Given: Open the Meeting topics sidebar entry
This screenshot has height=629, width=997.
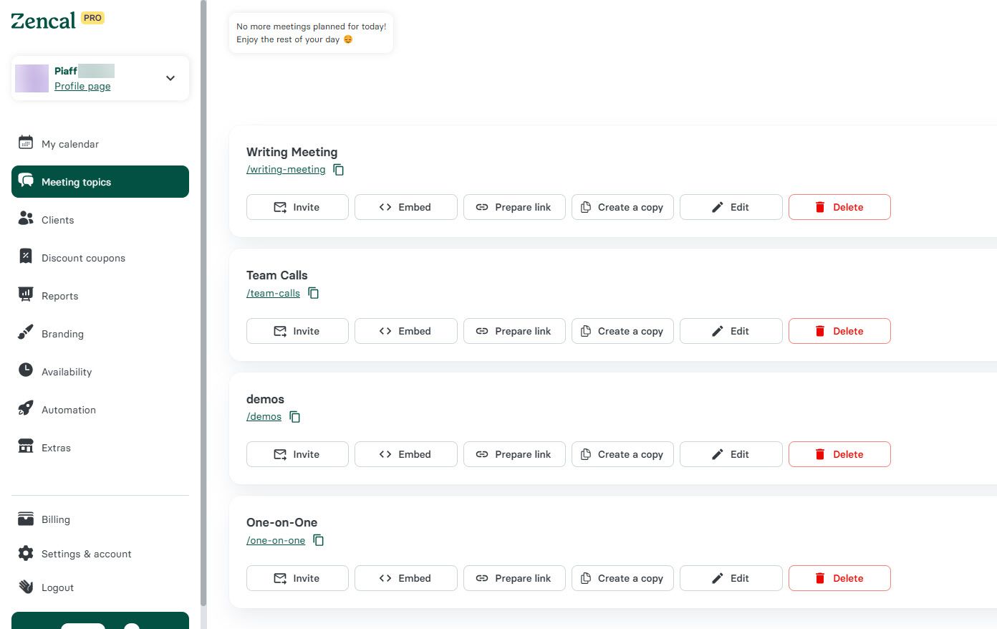Looking at the screenshot, I should [76, 182].
